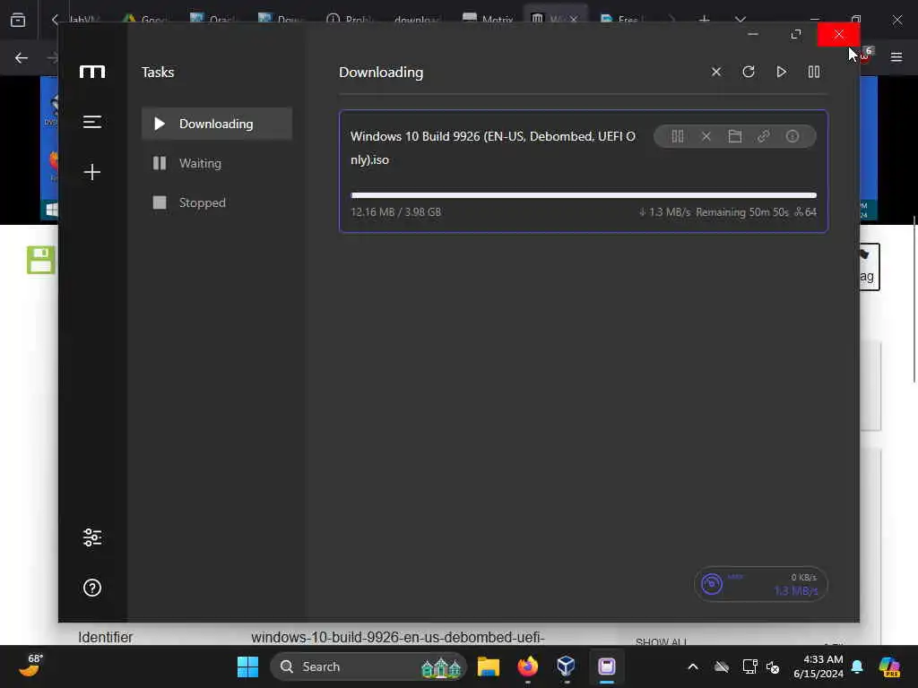Click the download progress bar

point(583,195)
